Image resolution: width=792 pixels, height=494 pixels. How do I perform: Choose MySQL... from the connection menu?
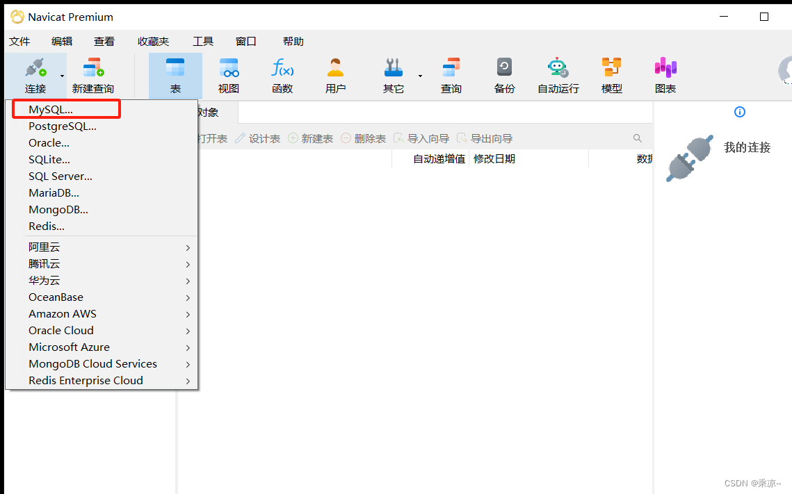tap(102, 110)
